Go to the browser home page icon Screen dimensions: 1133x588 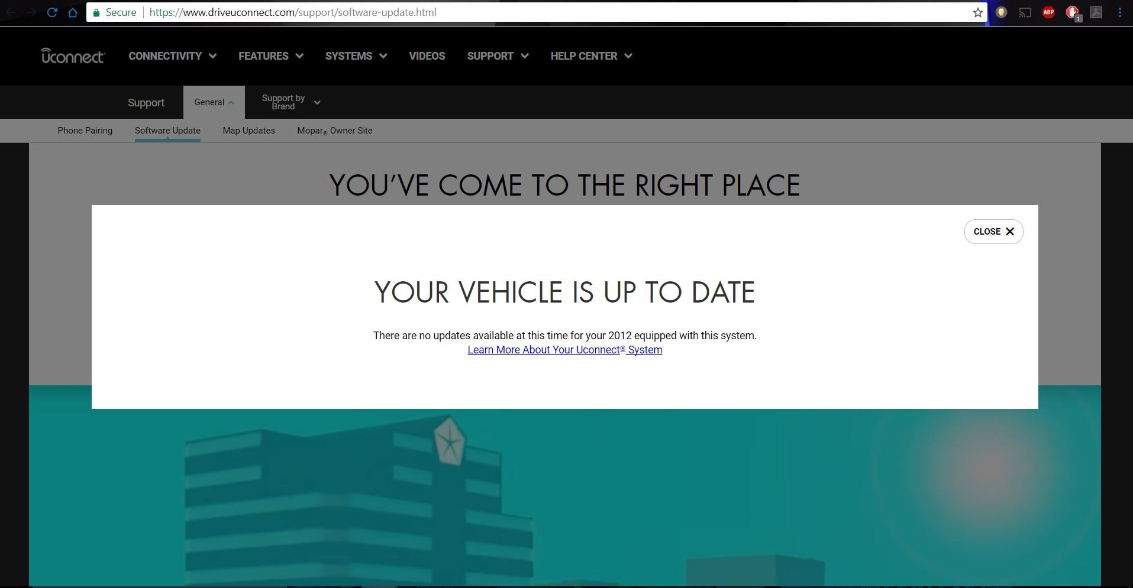click(73, 12)
